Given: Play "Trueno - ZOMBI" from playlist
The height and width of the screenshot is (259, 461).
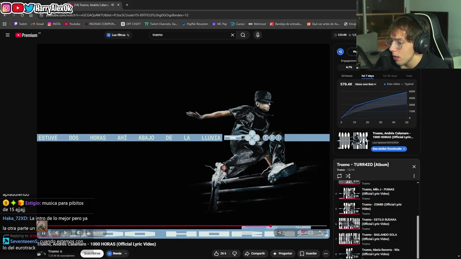Looking at the screenshot, I should pos(376,209).
